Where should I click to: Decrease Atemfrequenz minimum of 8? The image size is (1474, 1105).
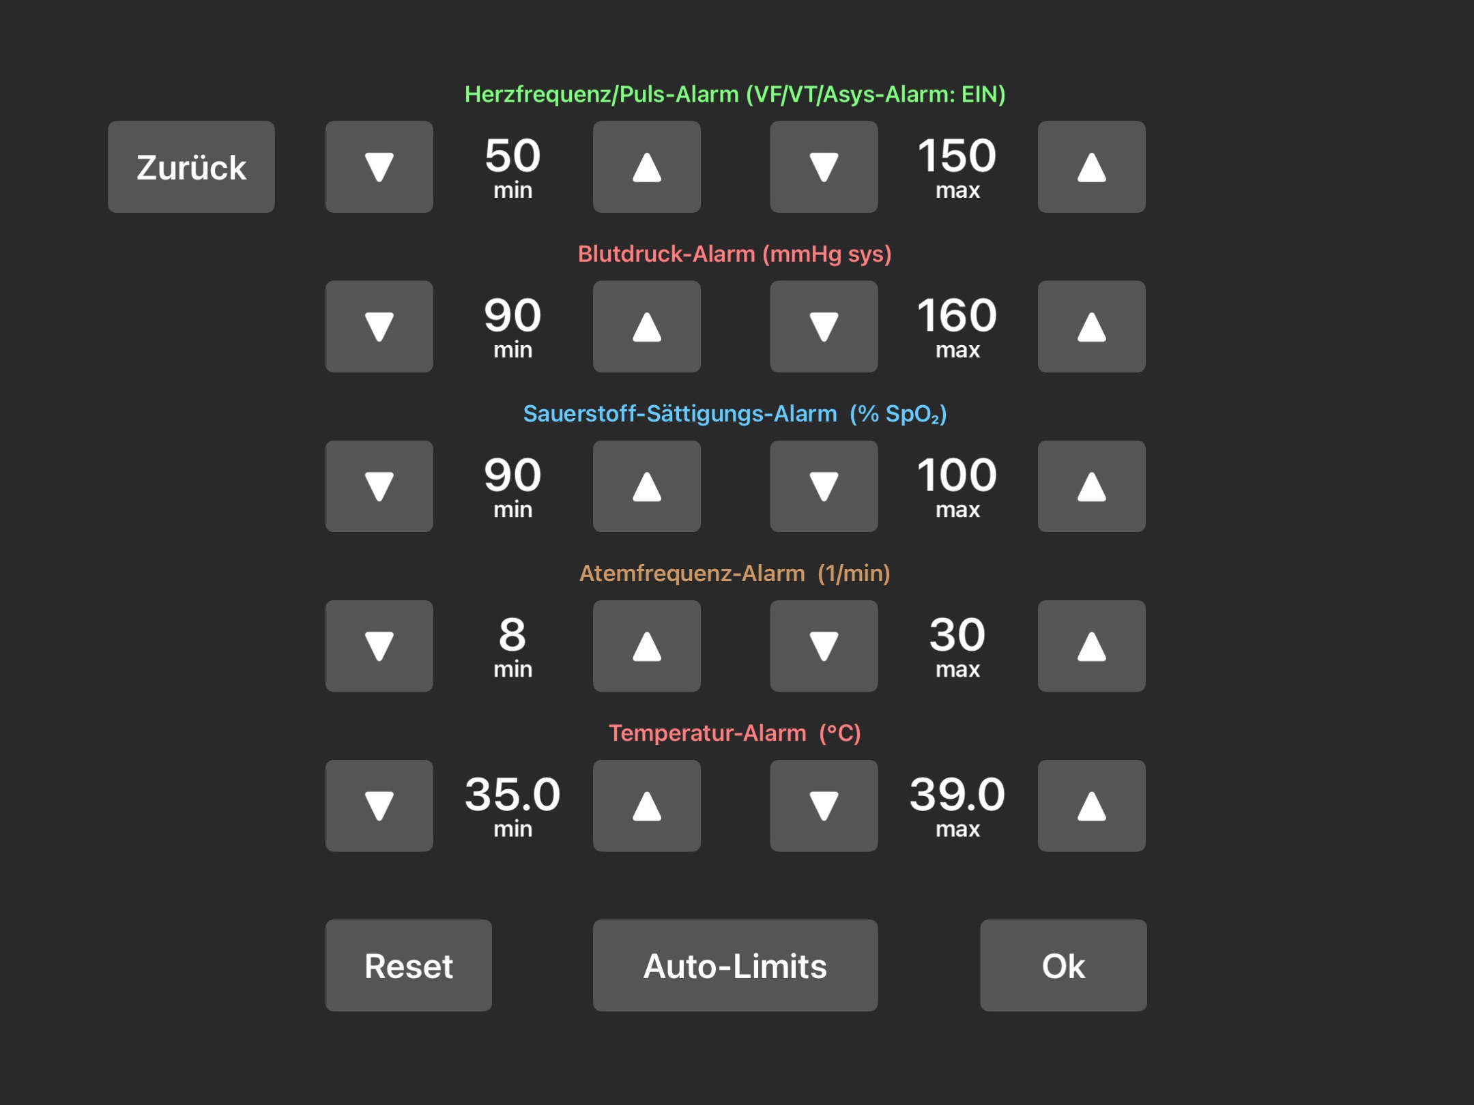click(379, 646)
